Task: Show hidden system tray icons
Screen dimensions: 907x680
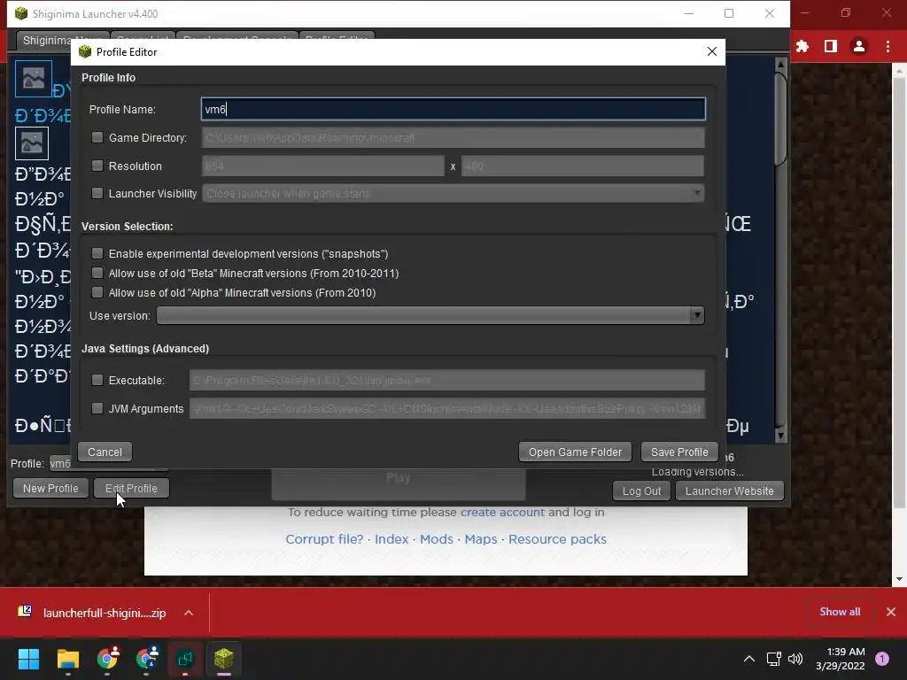Action: 749,659
